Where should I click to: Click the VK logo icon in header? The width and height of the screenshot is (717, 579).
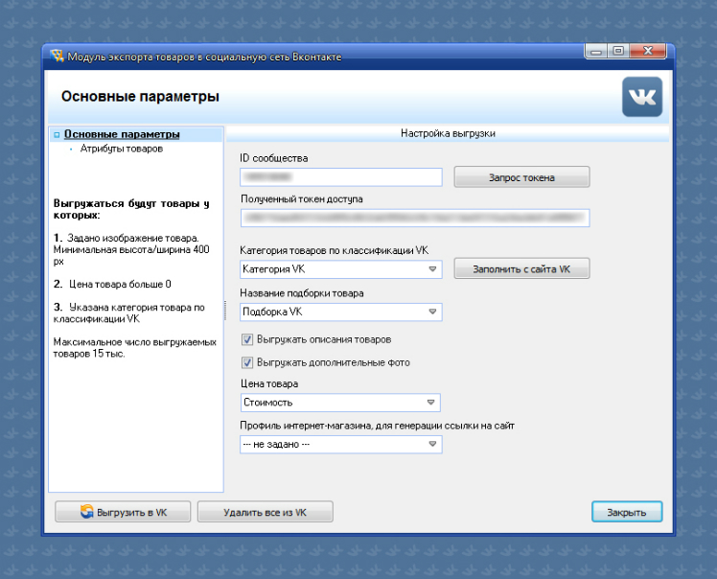click(x=642, y=97)
